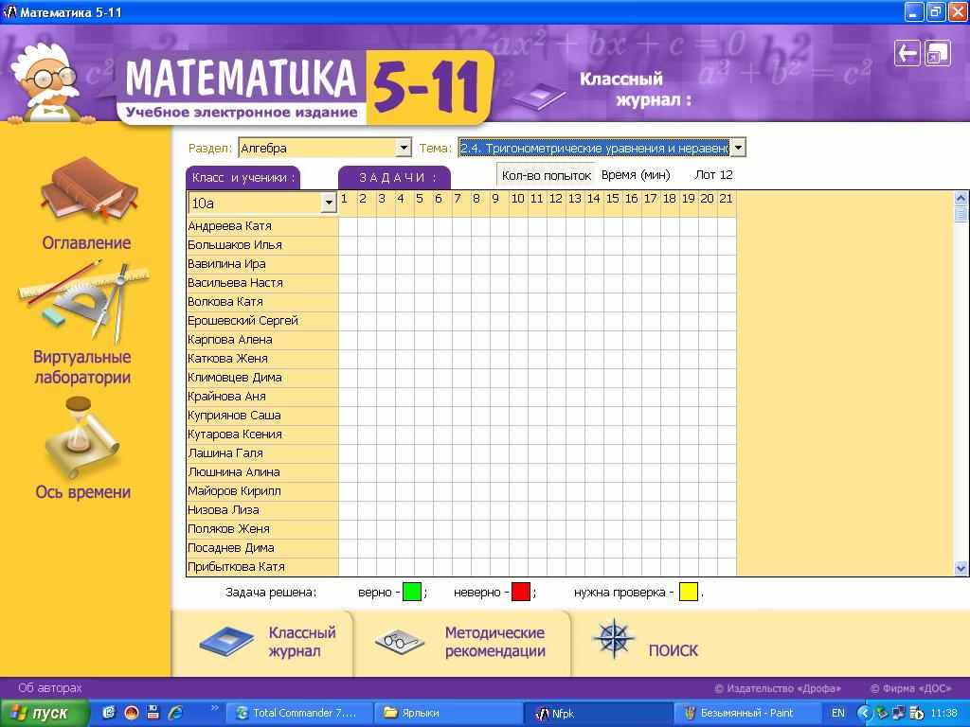Screen dimensions: 970x727
Task: Click the window mode icon in header
Action: point(938,53)
